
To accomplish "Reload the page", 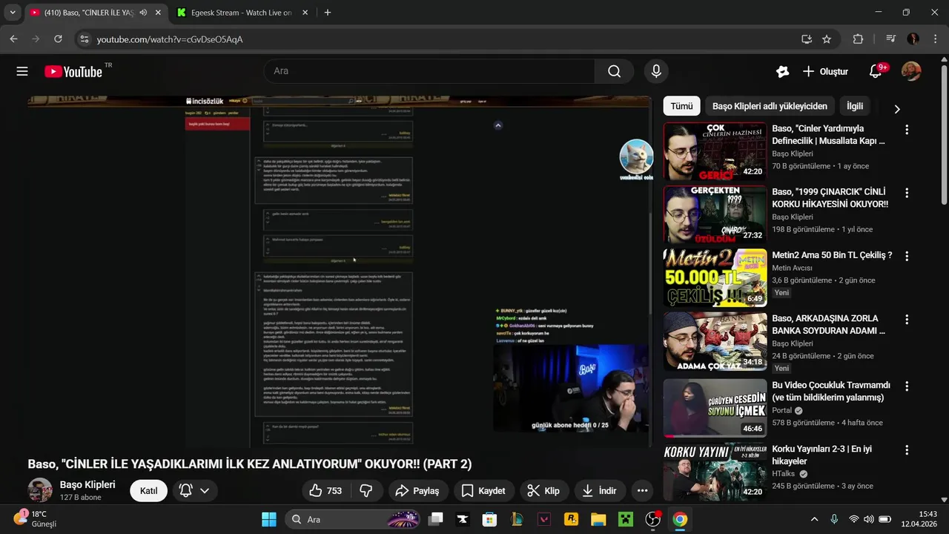I will [x=59, y=39].
